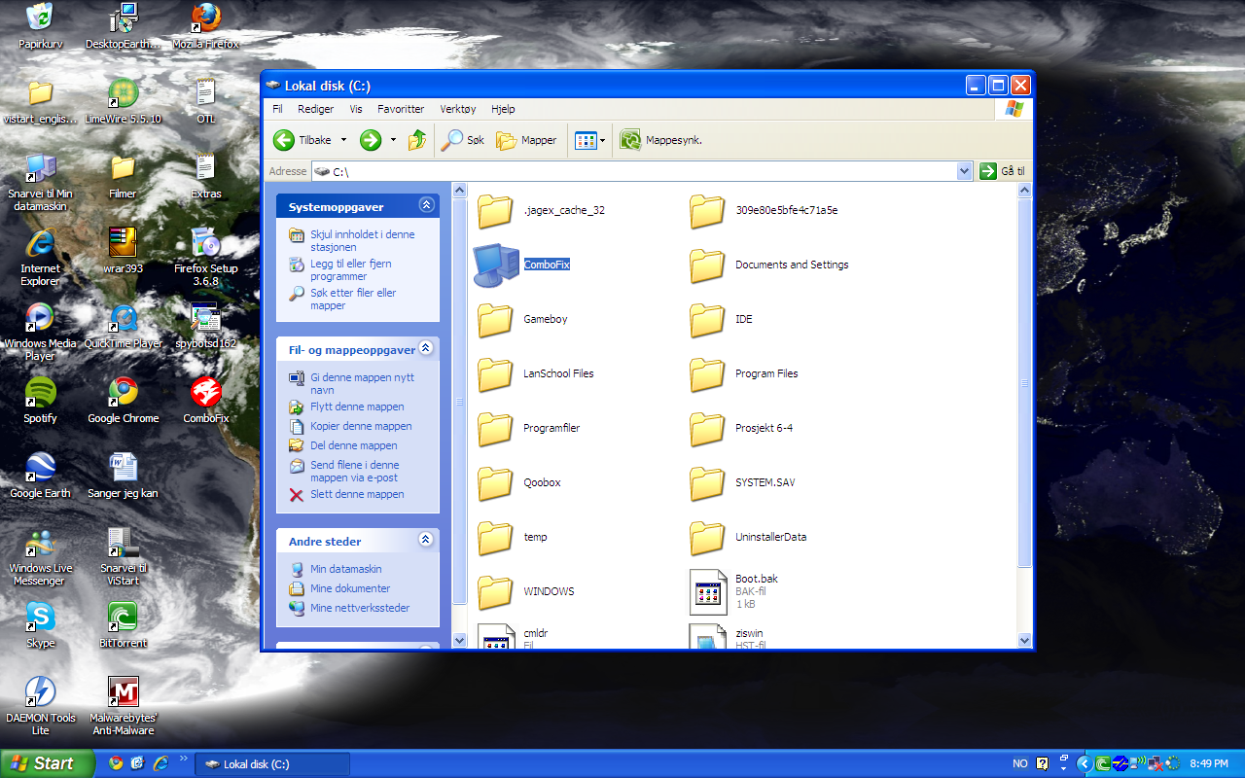Select the Boot.bak file
Screen dimensions: 1245x778
pyautogui.click(x=708, y=591)
